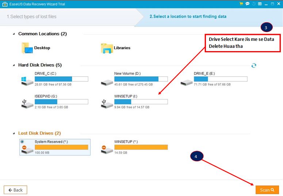Close the EaseUS window
The height and width of the screenshot is (196, 283).
279,4
